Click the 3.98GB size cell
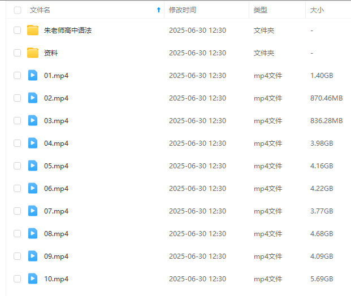The width and height of the screenshot is (351, 296). point(322,143)
